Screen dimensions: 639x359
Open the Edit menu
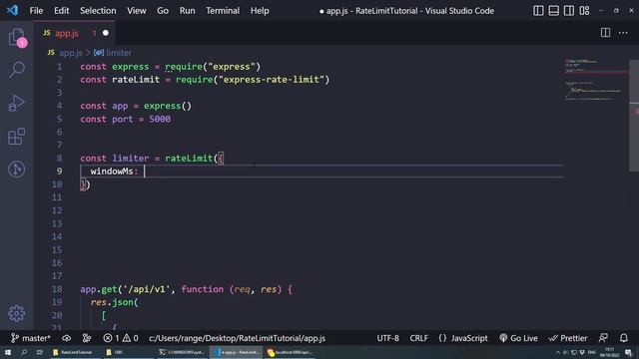(x=62, y=11)
